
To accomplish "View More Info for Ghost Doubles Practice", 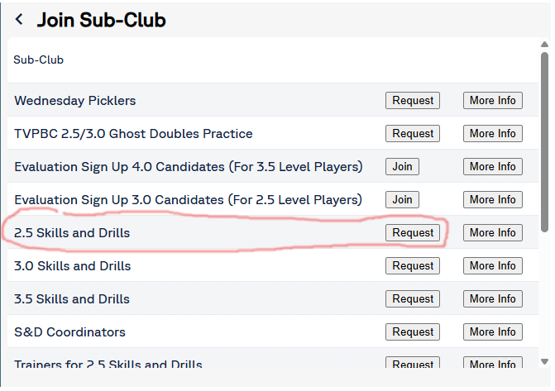I will point(492,134).
